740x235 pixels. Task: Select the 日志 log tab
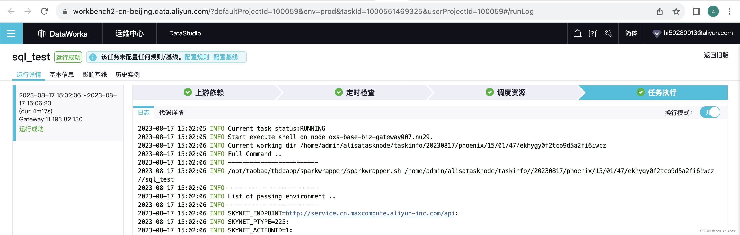coord(144,112)
